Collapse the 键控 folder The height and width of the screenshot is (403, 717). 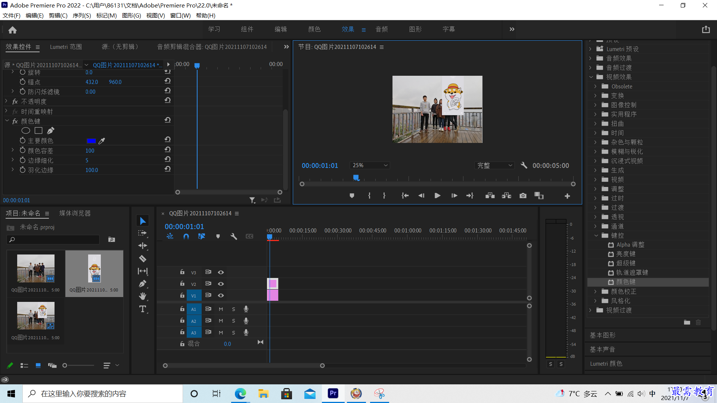click(596, 235)
